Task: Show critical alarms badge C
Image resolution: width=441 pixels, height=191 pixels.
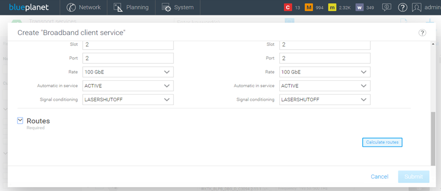Action: [x=288, y=8]
